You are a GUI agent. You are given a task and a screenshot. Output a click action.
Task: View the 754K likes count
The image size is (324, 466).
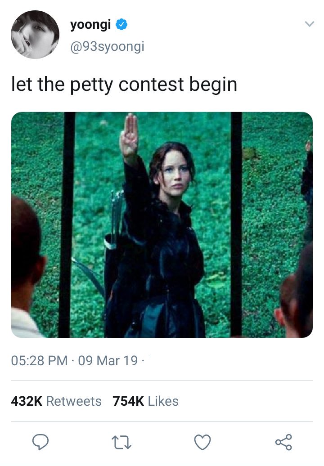[x=128, y=401]
